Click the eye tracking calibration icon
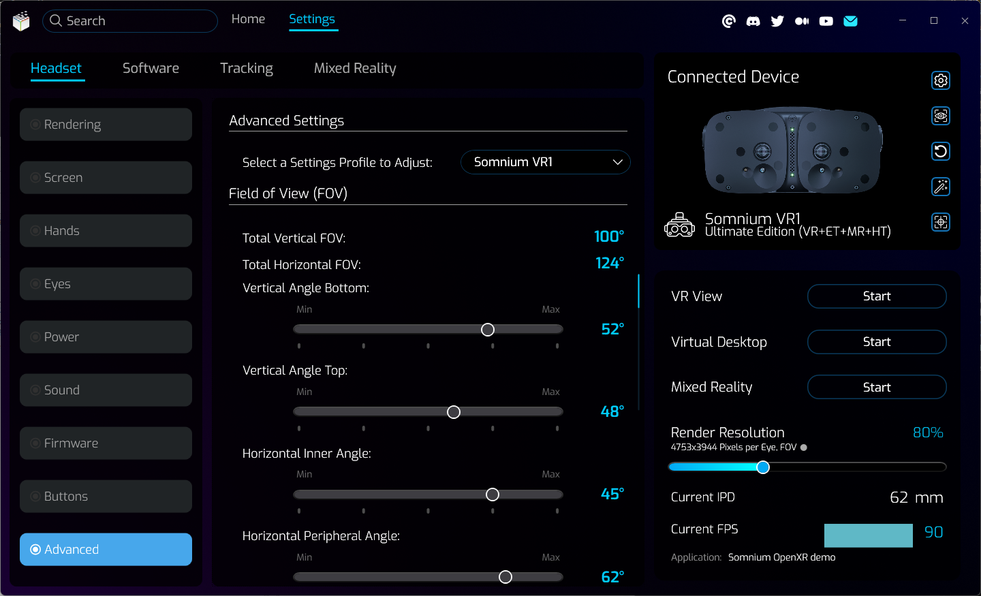 point(940,116)
